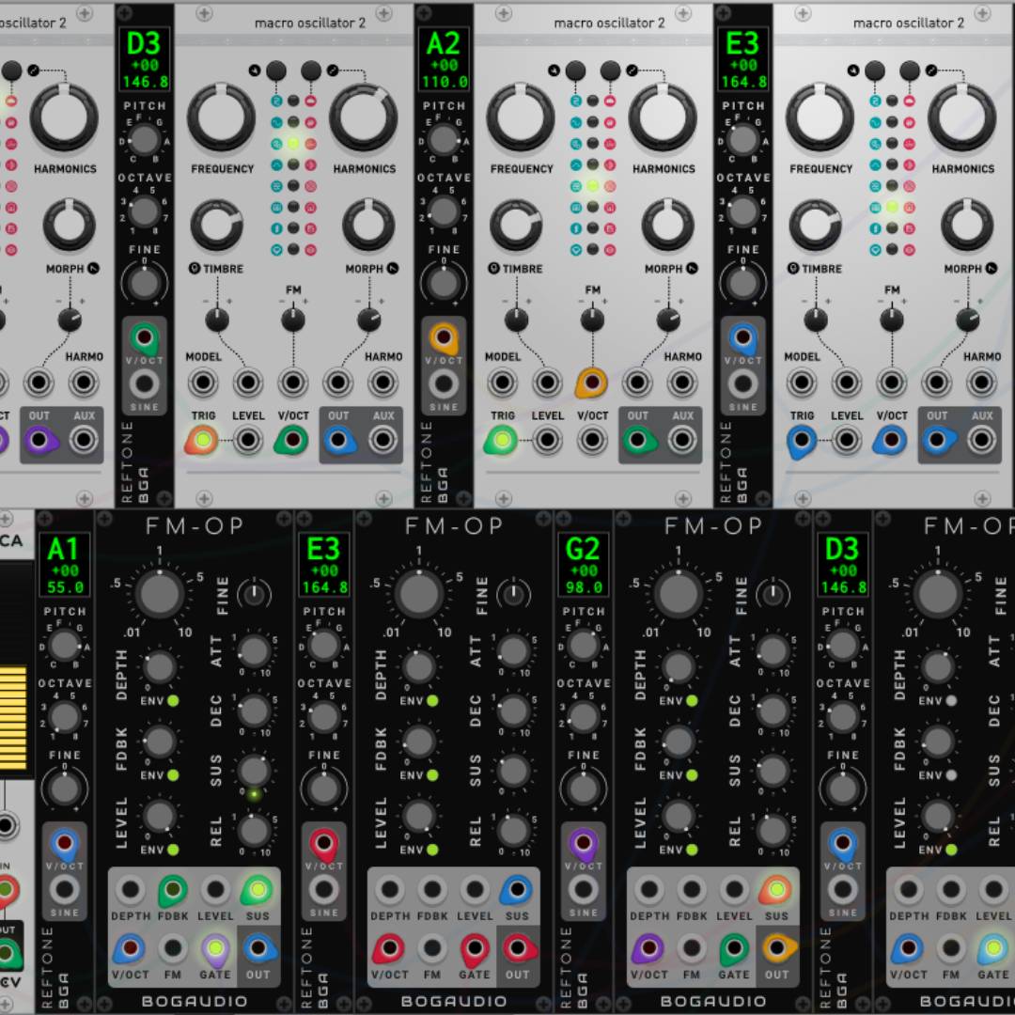
Task: Click purple OUT jack on cut-off leftmost macro oscillator
Action: [39, 440]
